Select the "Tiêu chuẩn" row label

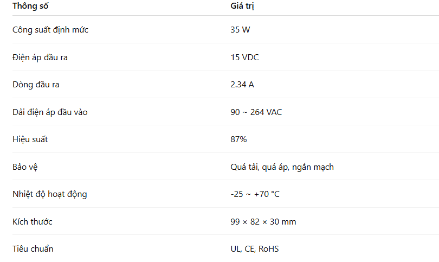point(33,249)
